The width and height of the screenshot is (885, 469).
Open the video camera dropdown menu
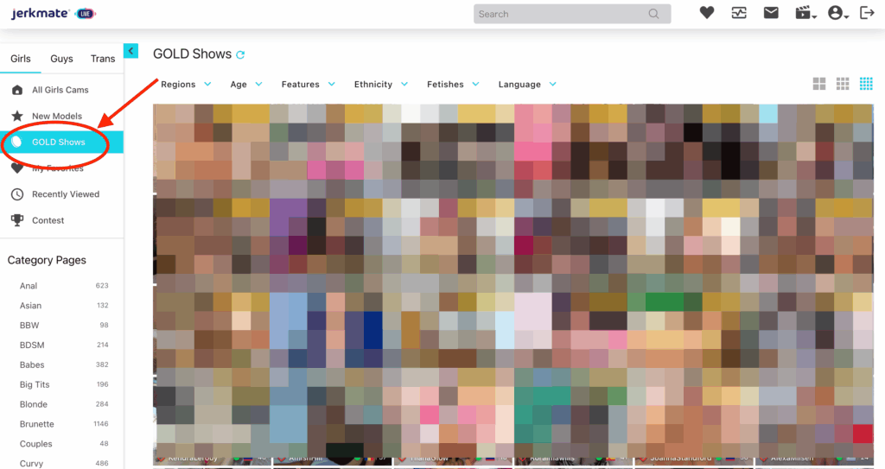point(805,13)
